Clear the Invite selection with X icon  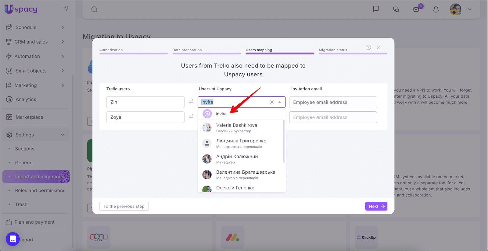272,102
